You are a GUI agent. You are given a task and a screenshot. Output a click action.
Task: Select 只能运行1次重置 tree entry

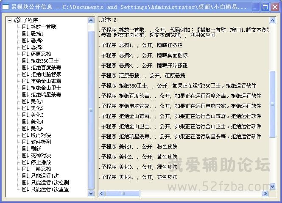[x=50, y=189]
